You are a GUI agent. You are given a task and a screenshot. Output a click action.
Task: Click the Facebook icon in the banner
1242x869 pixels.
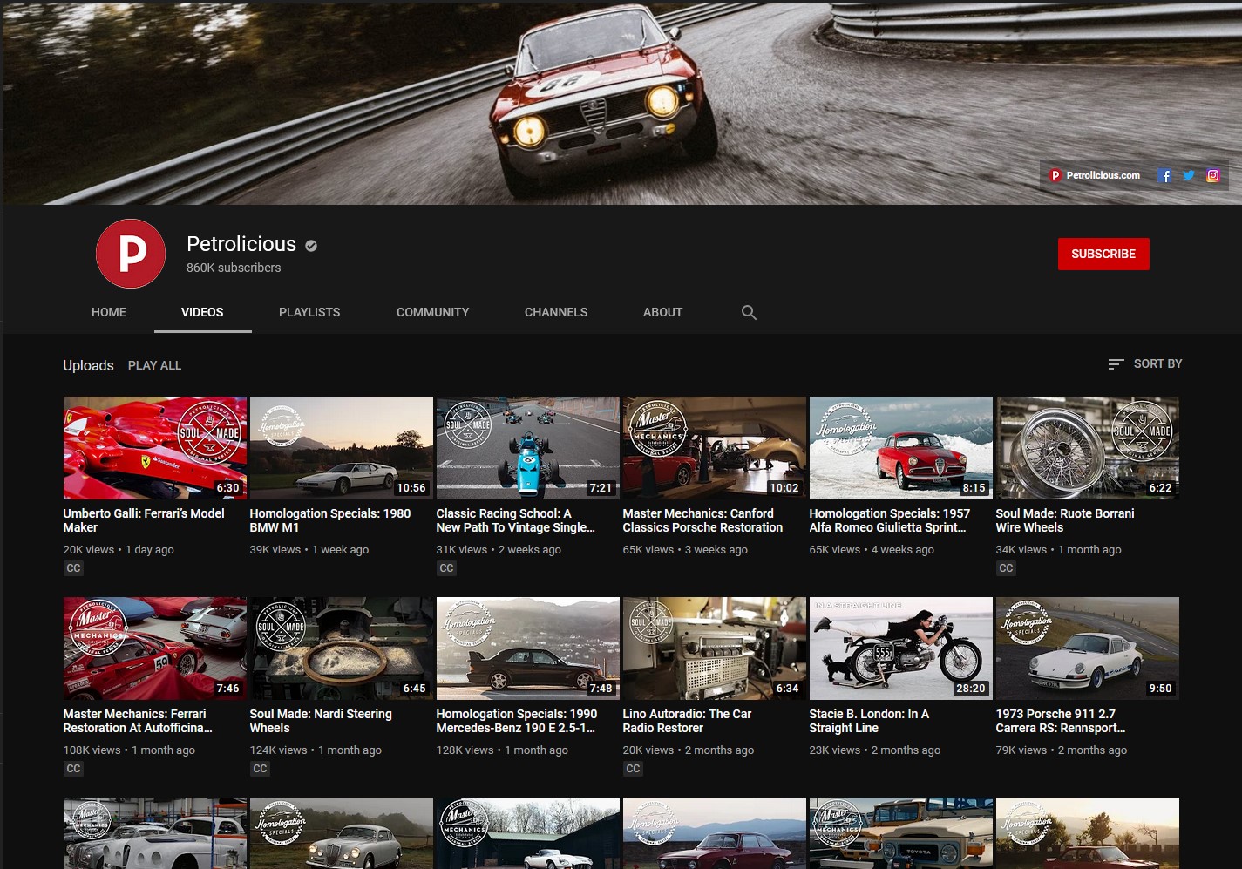(x=1164, y=175)
